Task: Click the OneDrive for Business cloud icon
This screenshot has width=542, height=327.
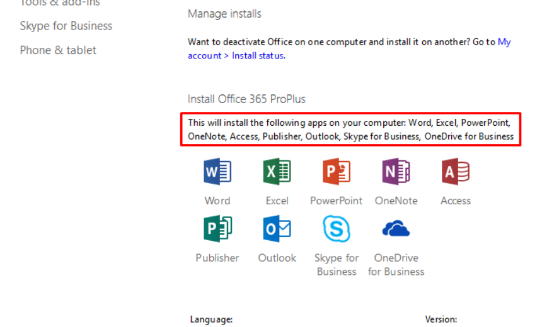Action: click(396, 229)
